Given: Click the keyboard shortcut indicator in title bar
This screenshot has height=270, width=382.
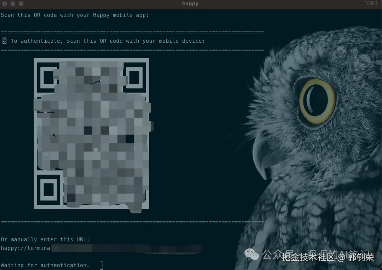Looking at the screenshot, I should point(371,3).
